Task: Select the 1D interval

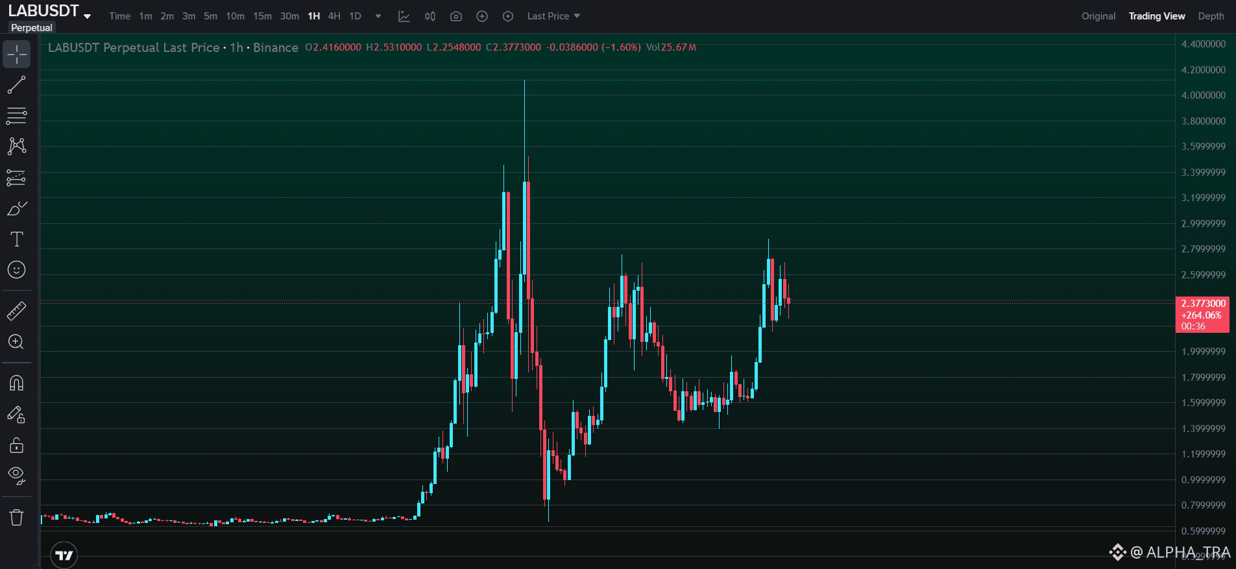Action: (355, 16)
